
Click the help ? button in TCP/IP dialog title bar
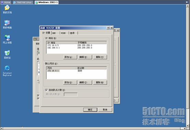[x=108, y=28]
